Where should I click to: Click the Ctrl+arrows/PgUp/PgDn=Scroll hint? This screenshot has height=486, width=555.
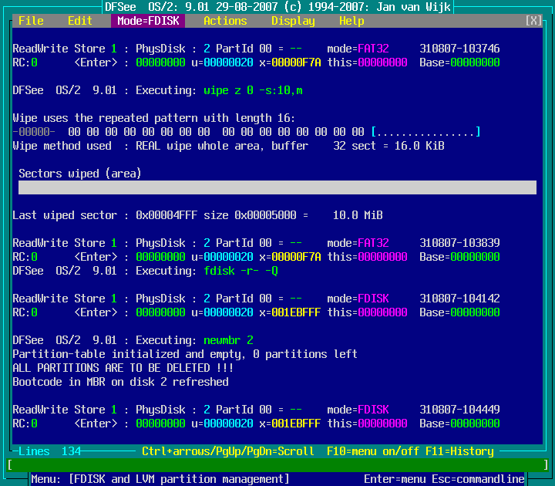click(x=228, y=451)
